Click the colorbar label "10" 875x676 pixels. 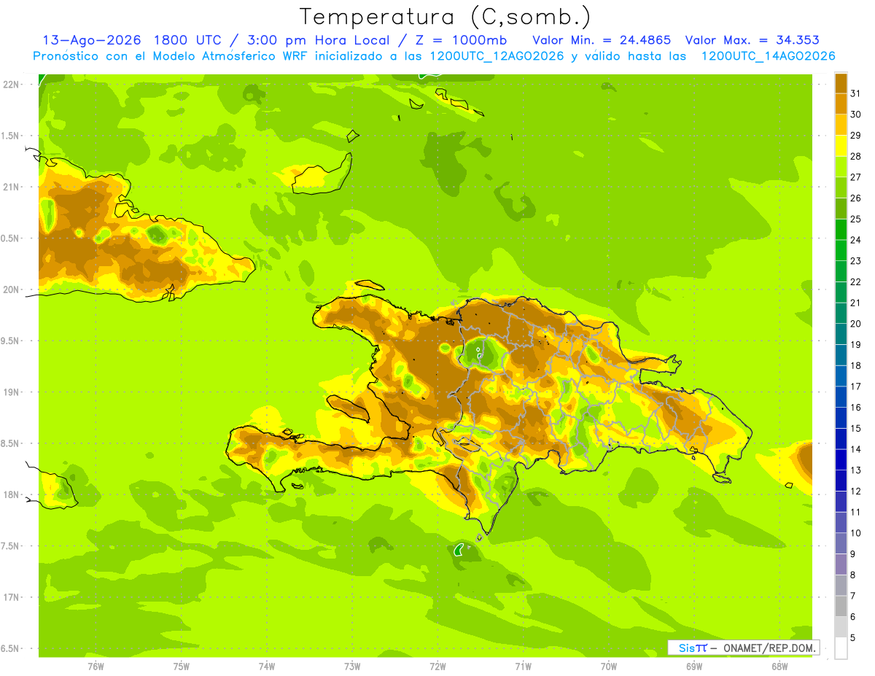855,533
